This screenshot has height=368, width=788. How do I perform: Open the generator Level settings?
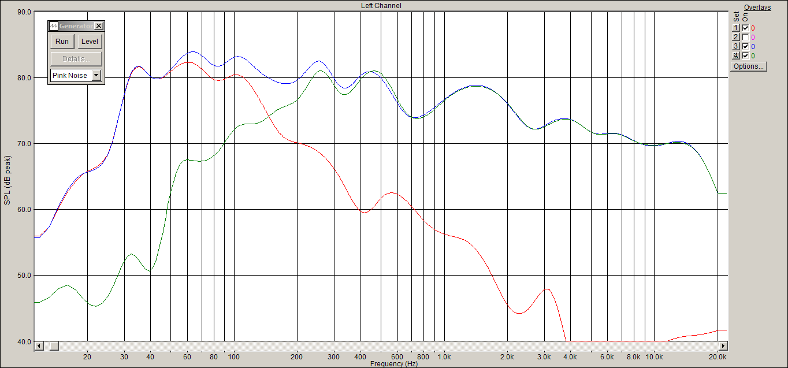tap(90, 42)
